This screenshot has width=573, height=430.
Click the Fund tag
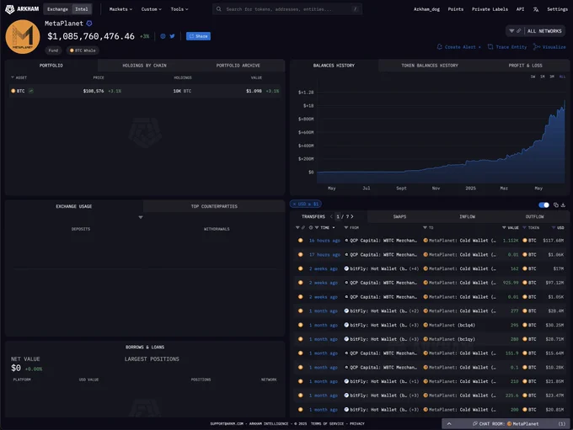tap(53, 50)
